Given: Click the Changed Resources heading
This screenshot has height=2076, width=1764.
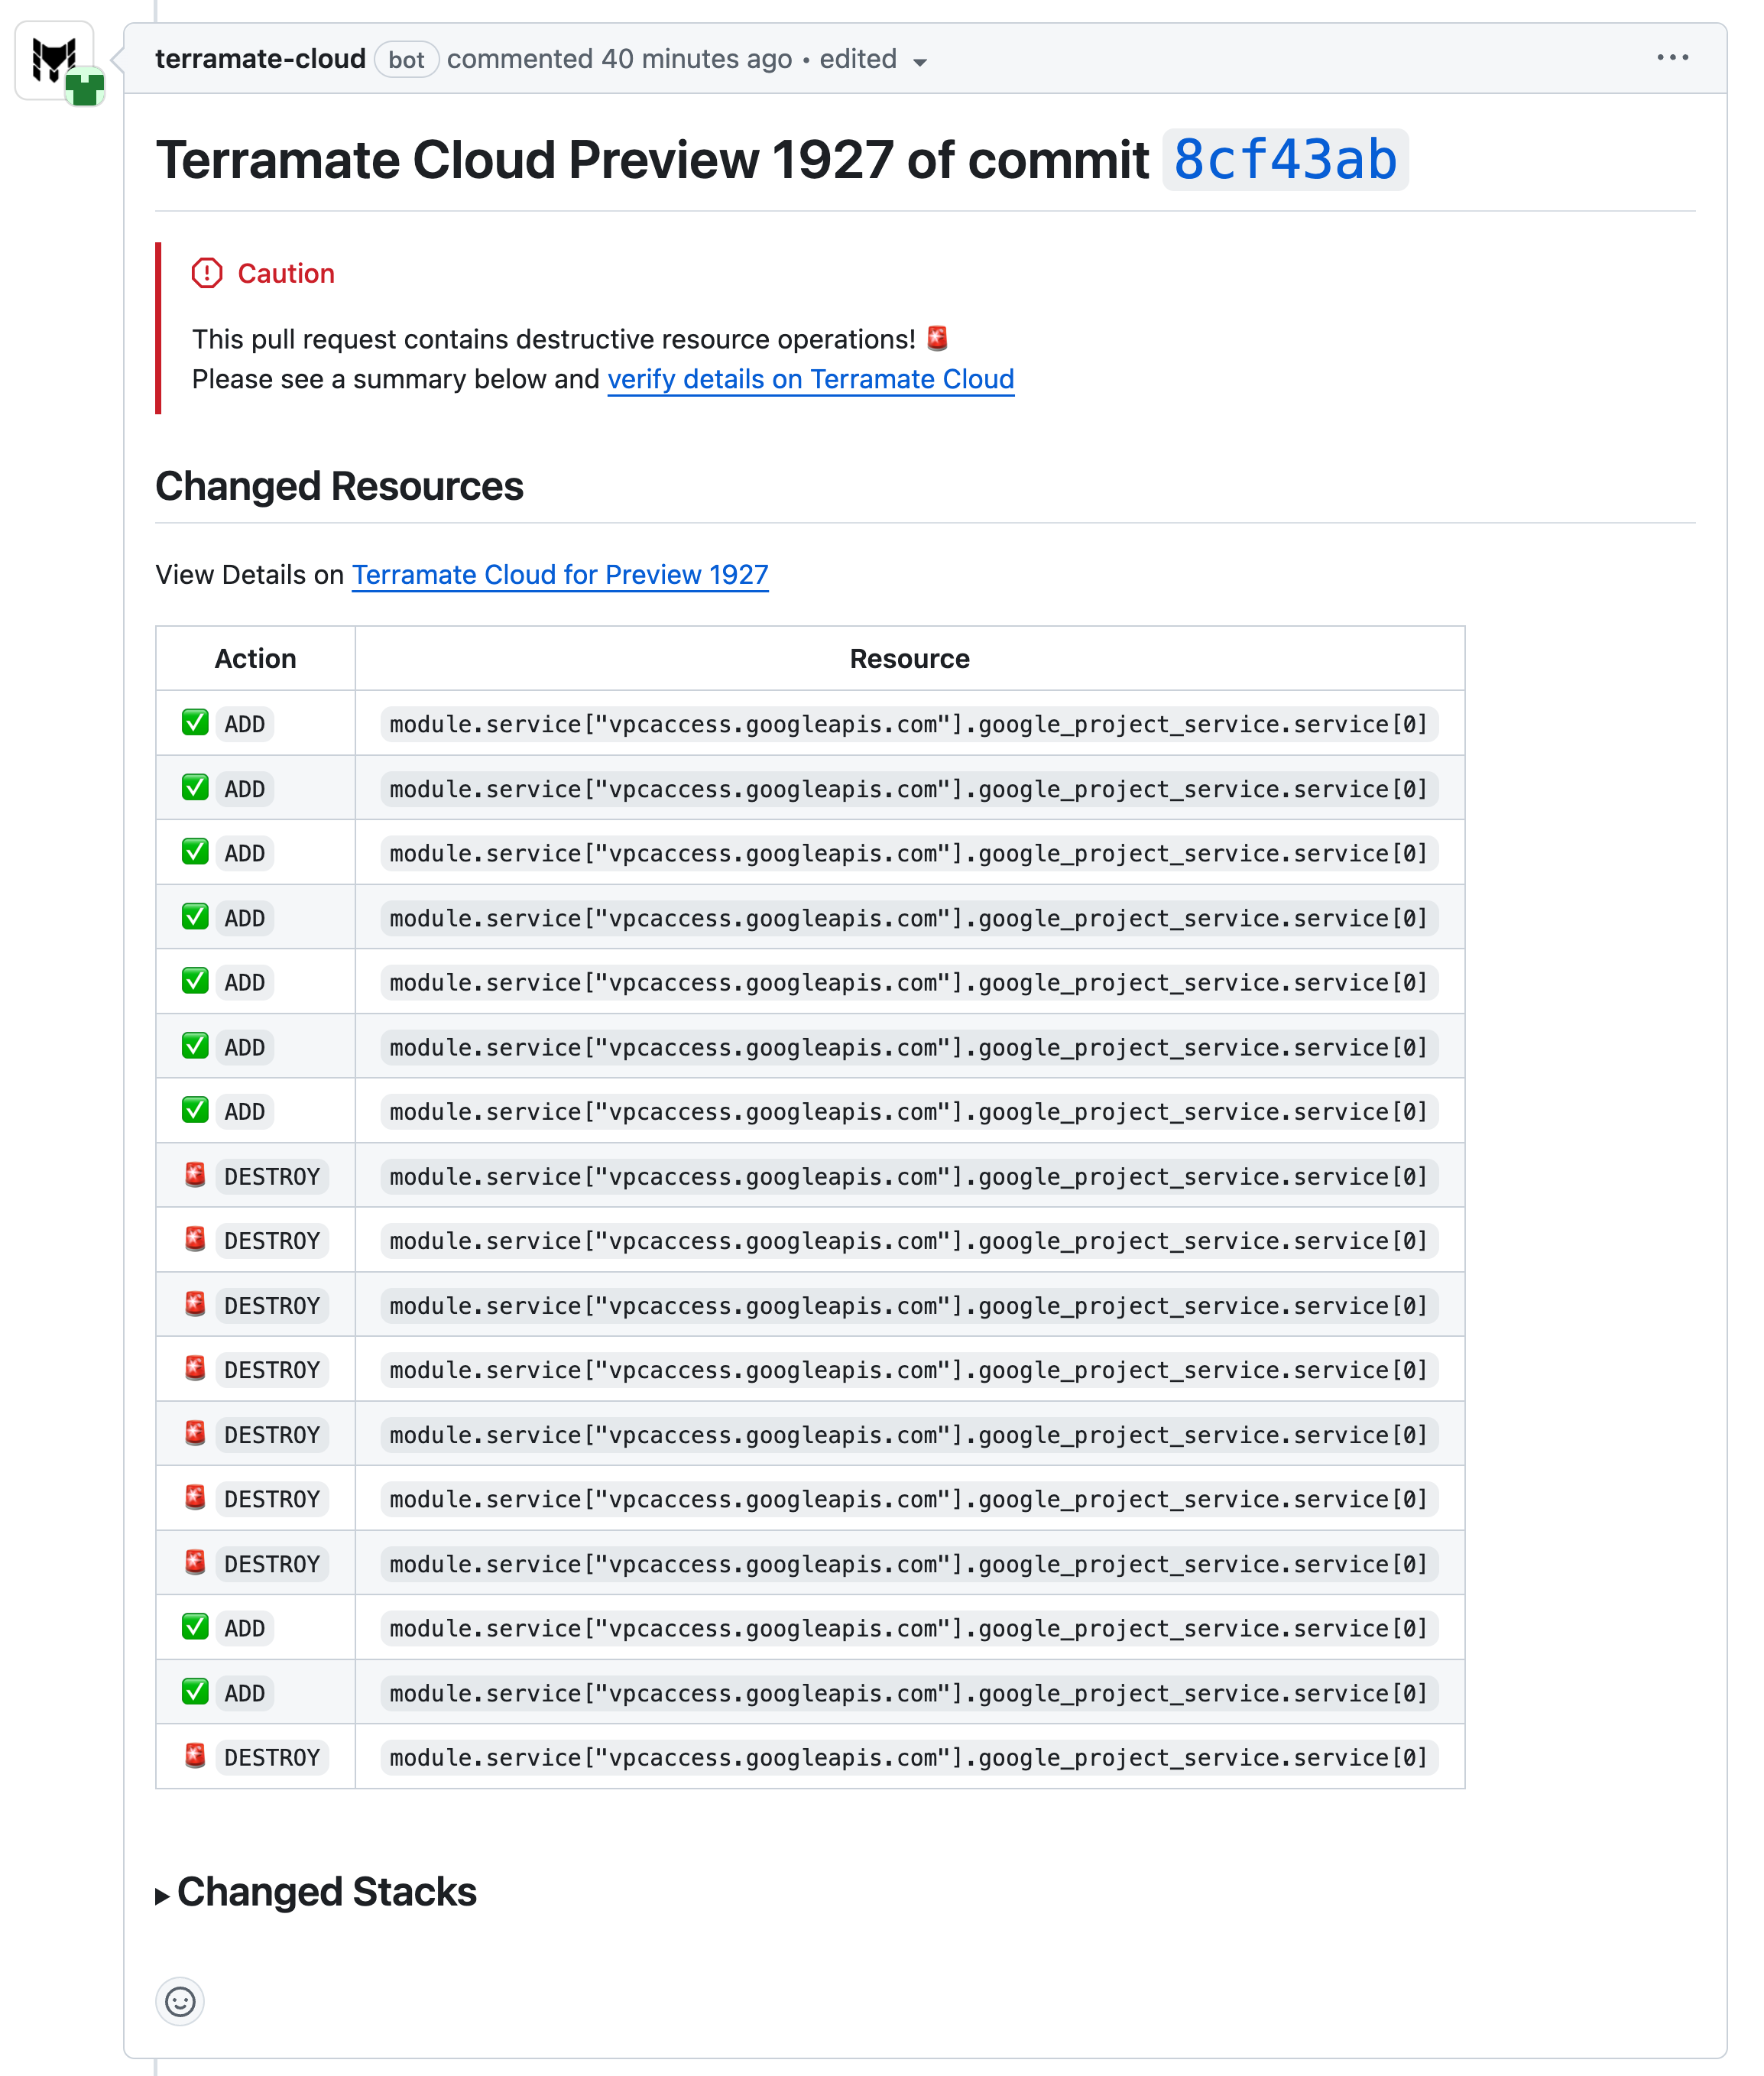Looking at the screenshot, I should coord(339,487).
